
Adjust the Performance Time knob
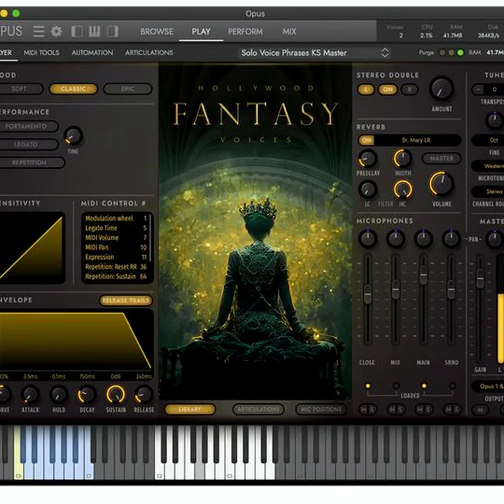click(x=73, y=136)
